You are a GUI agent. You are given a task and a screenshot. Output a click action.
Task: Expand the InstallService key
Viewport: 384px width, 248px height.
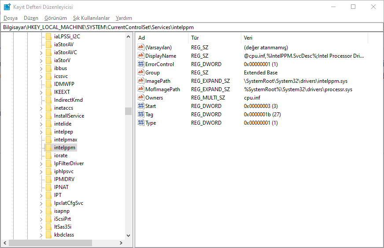pyautogui.click(x=41, y=116)
